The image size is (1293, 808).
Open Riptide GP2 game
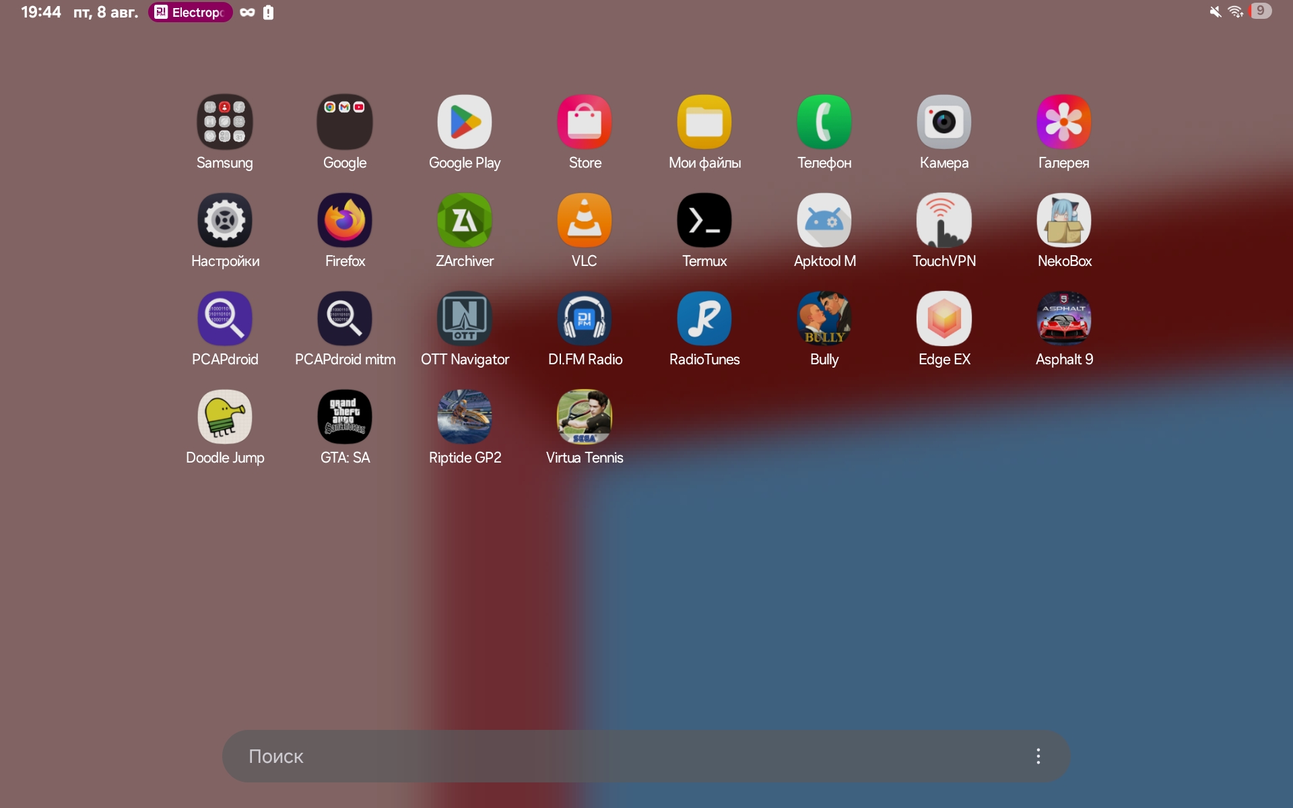[465, 417]
